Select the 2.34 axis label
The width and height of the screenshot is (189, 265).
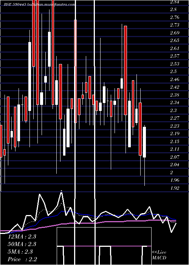pos(175,103)
